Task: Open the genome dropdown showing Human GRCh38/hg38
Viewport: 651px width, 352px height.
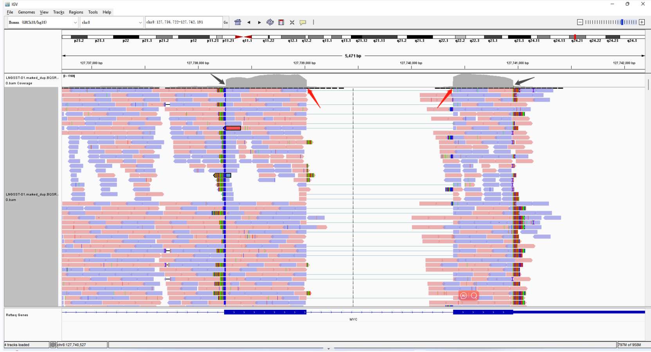Action: [41, 22]
